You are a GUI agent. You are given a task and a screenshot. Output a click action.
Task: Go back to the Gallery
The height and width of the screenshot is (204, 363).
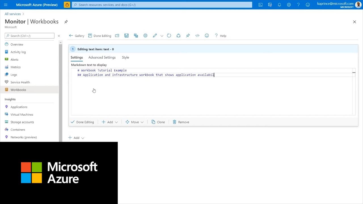coord(77,36)
